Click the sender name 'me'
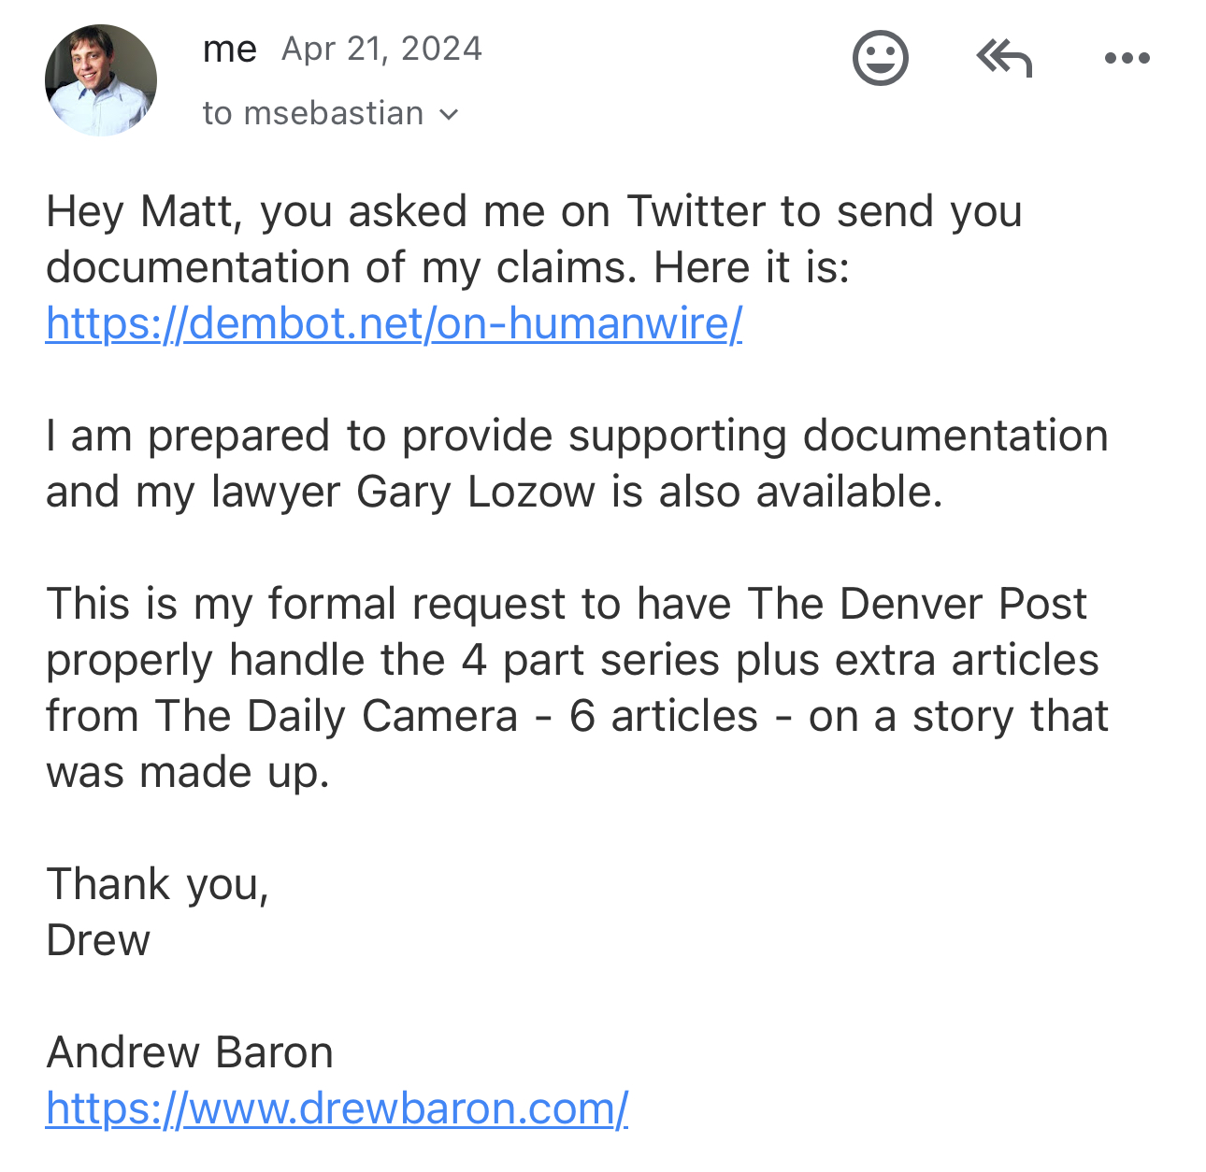The width and height of the screenshot is (1206, 1172). point(229,49)
